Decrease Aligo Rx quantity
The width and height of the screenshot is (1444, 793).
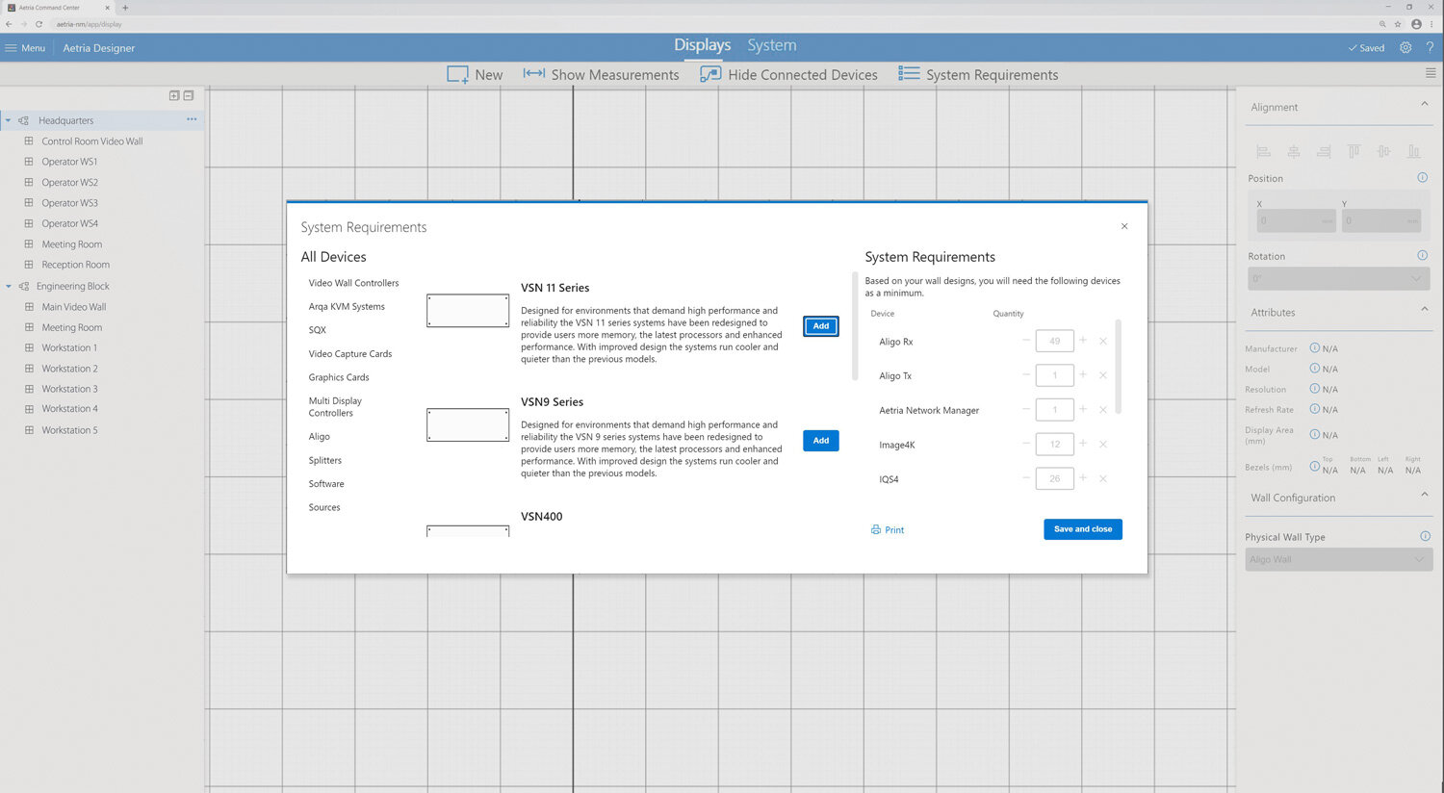click(1026, 341)
